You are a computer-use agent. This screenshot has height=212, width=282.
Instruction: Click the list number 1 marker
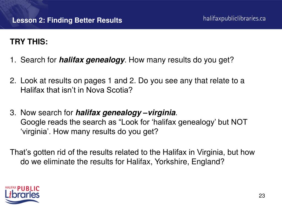13,60
